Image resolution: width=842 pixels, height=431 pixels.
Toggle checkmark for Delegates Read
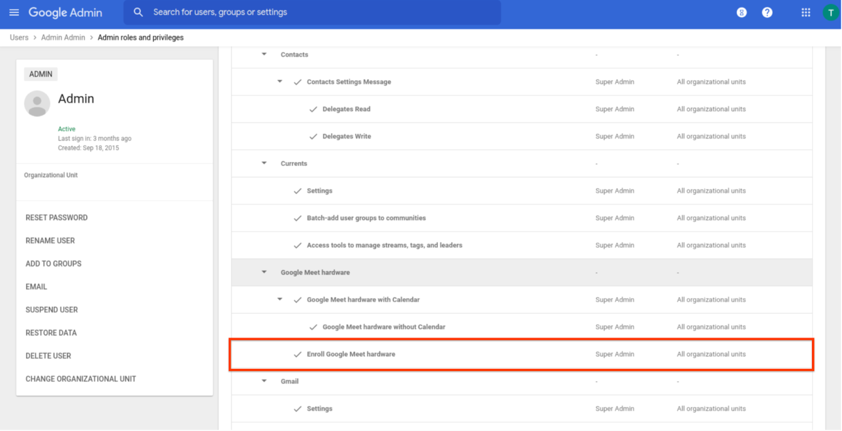(313, 109)
